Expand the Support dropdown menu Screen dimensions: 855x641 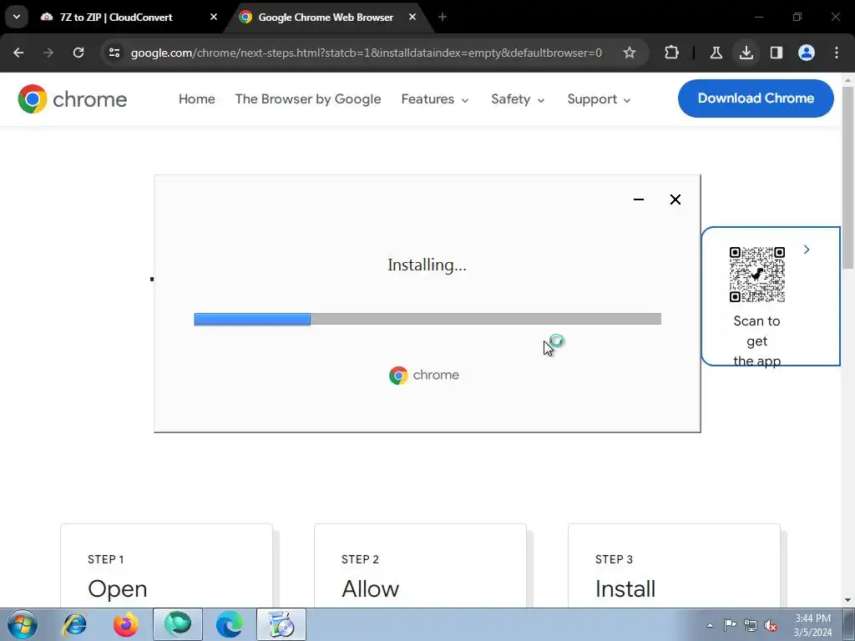click(x=599, y=99)
